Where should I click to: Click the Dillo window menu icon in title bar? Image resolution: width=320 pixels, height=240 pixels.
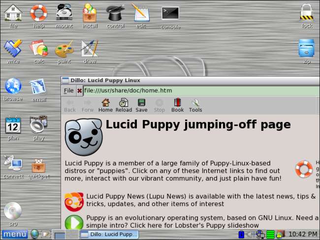[x=65, y=81]
